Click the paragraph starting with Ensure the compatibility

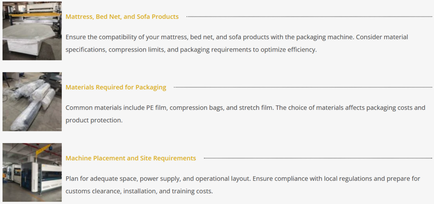click(x=237, y=44)
